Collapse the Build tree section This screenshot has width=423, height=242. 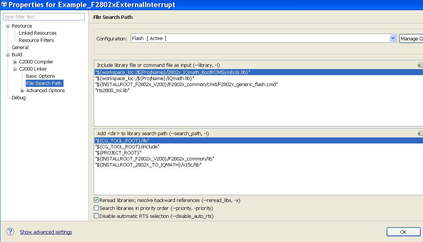[7, 54]
